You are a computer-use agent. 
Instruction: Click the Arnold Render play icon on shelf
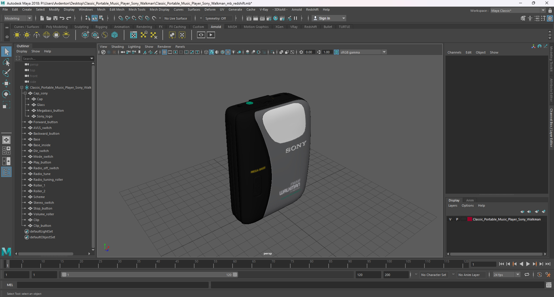click(211, 35)
